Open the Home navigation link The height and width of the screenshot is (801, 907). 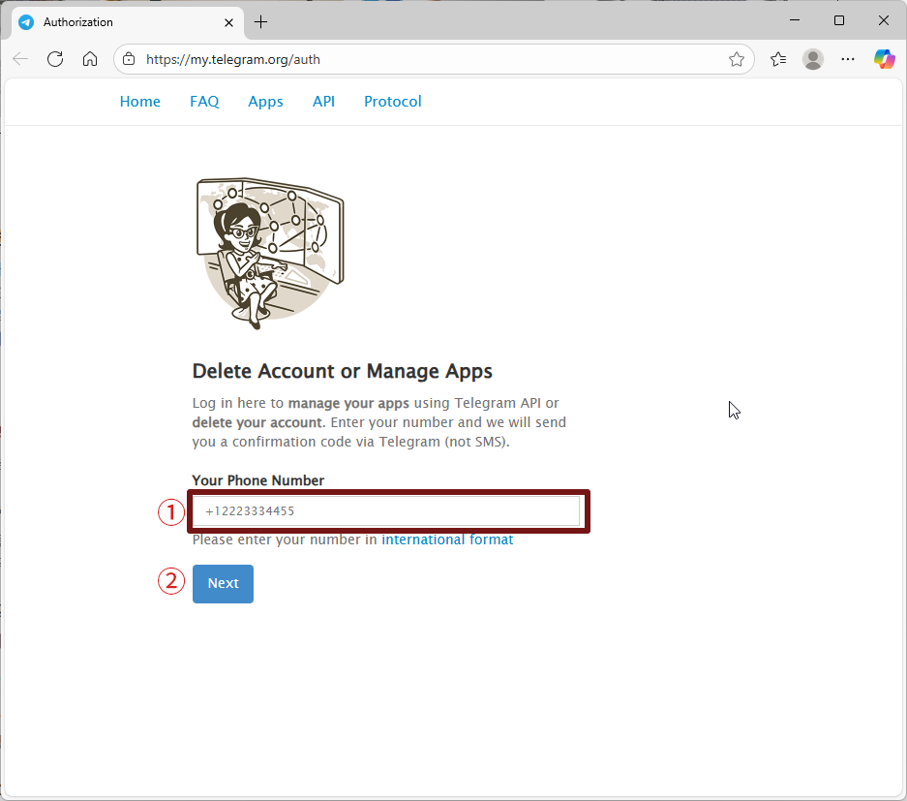click(140, 102)
